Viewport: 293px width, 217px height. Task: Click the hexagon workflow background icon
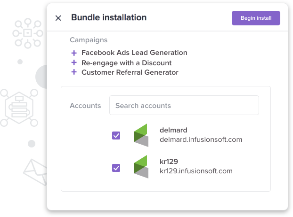click(19, 108)
